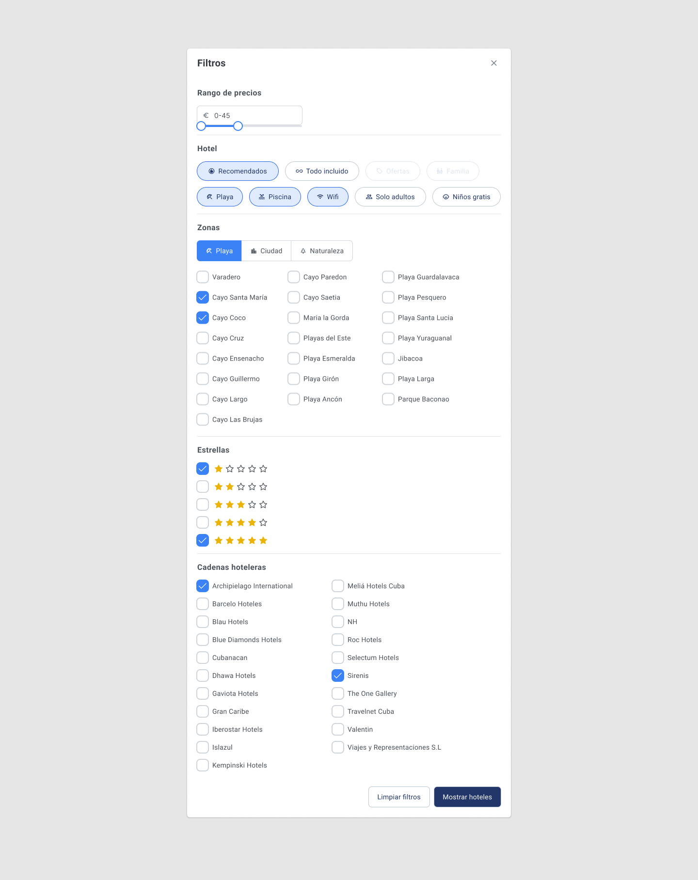Toggle the Piscina amenity chip
698x880 pixels.
tap(275, 197)
